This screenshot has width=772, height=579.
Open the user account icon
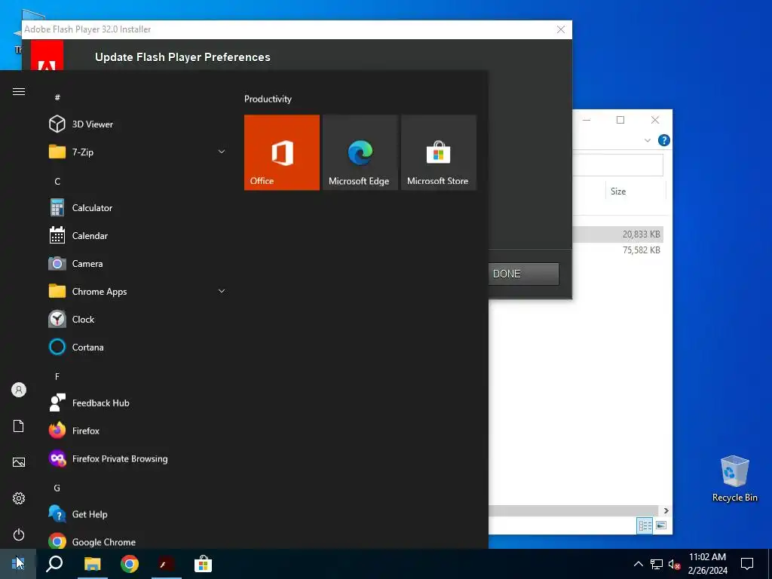click(19, 390)
